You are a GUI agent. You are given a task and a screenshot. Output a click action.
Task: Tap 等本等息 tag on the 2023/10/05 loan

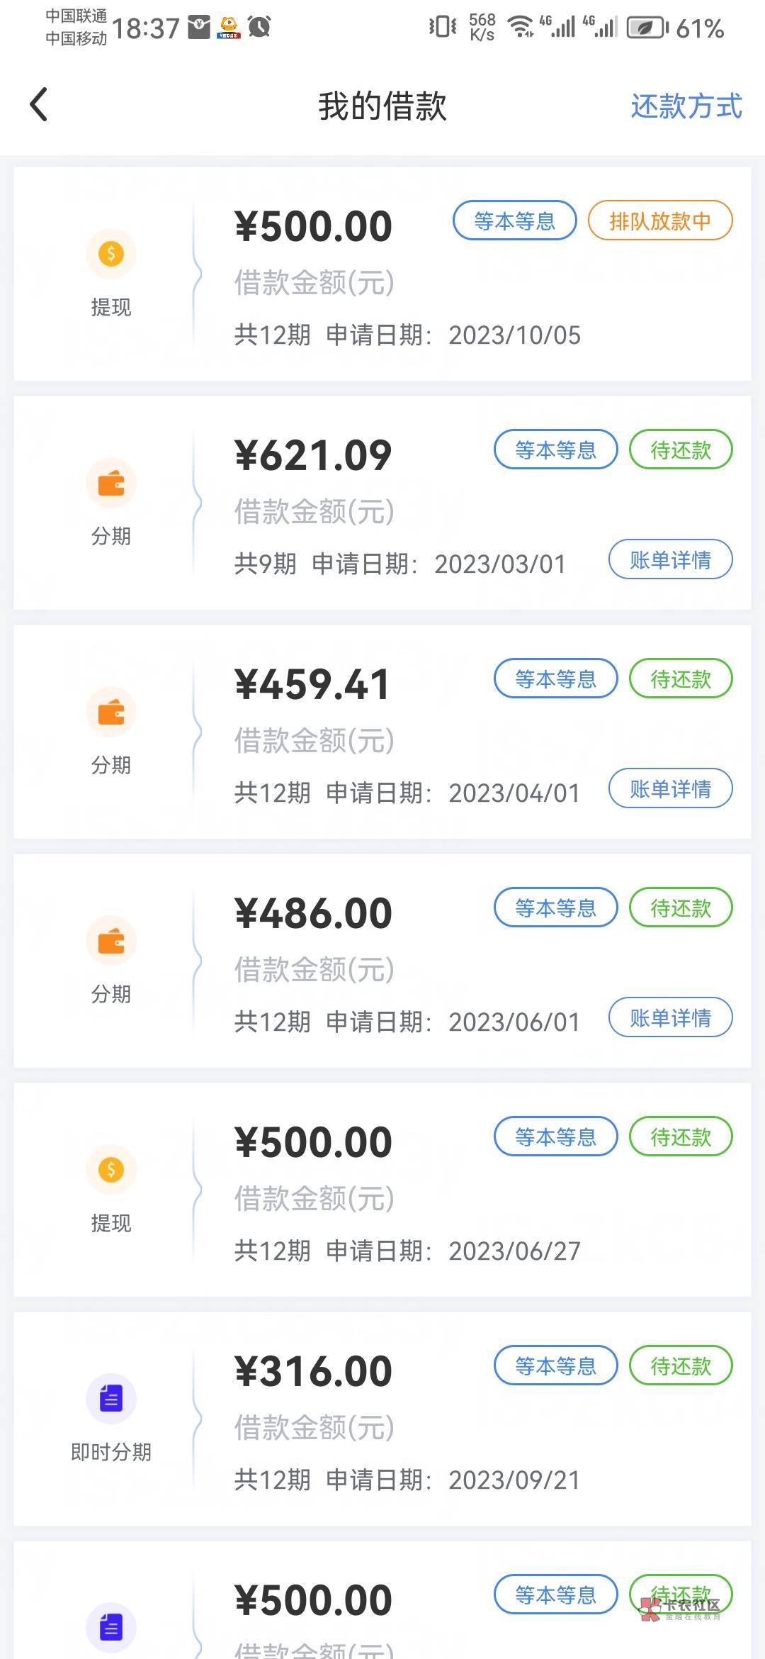(x=514, y=221)
